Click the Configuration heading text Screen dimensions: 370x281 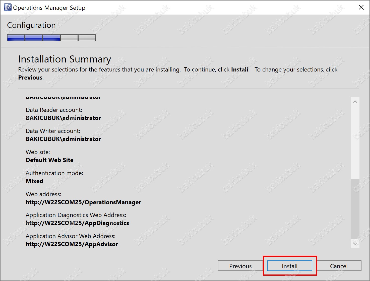pos(31,25)
